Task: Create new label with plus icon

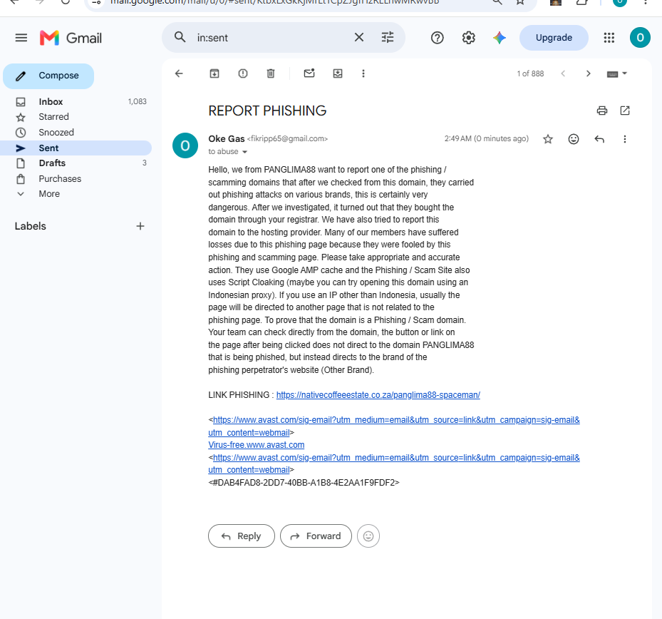Action: 140,226
